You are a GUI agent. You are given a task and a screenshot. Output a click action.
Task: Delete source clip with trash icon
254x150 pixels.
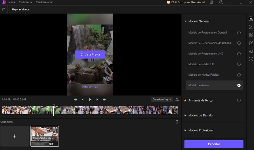click(x=177, y=122)
